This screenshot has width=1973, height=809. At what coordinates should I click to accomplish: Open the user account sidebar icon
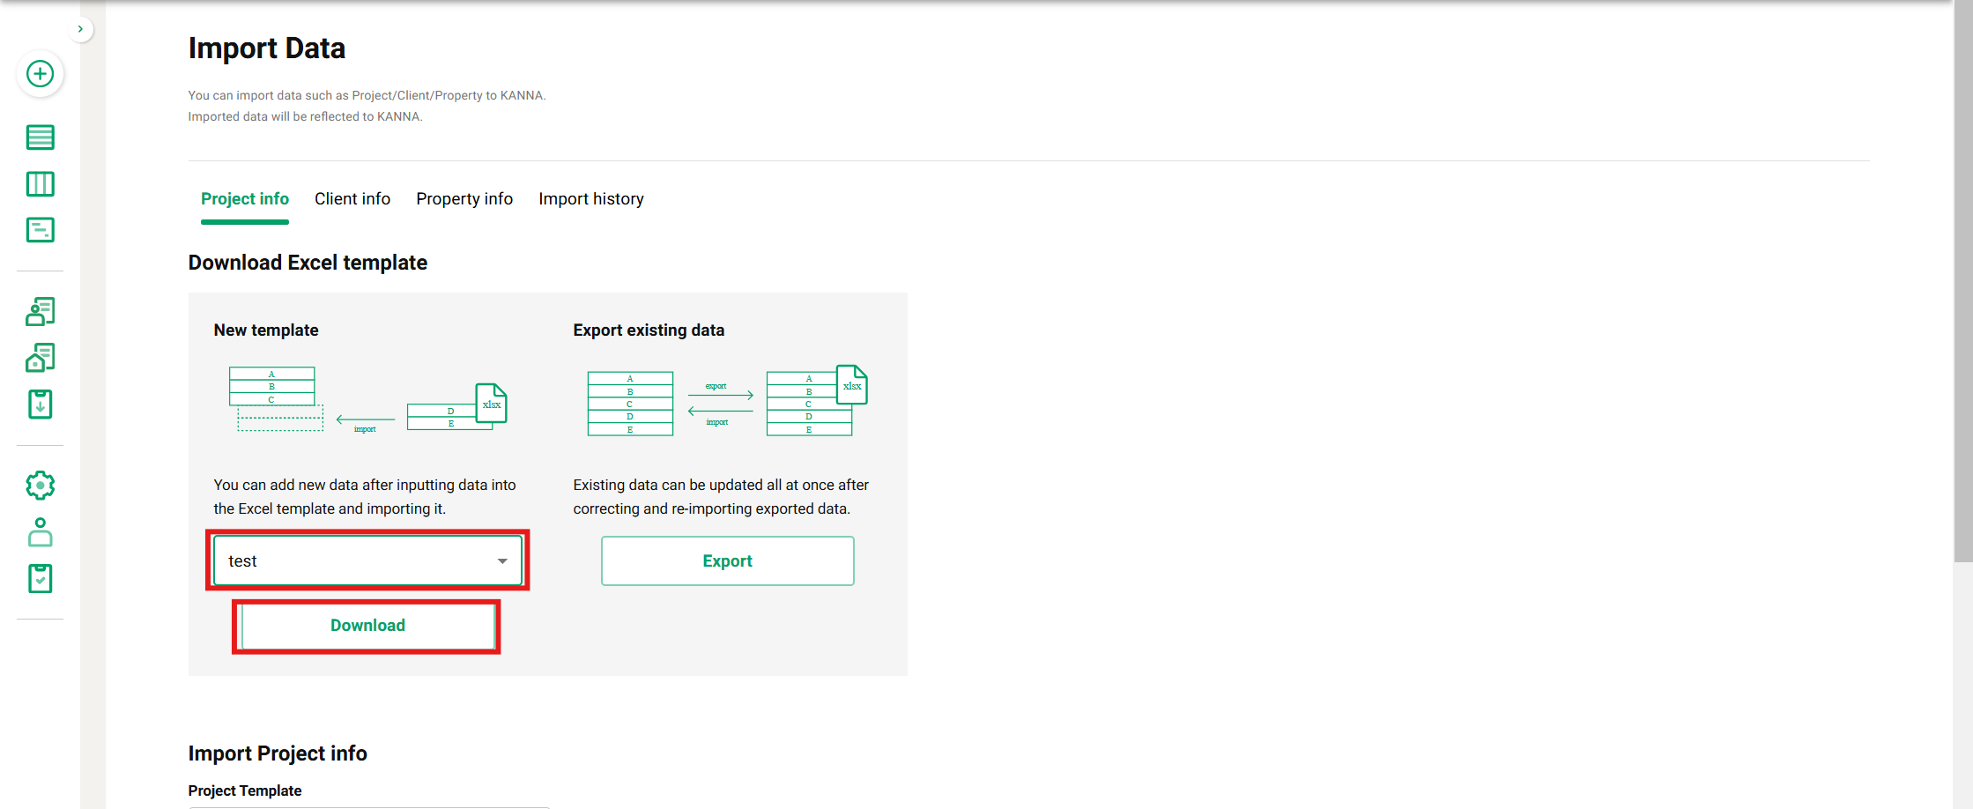click(x=40, y=532)
